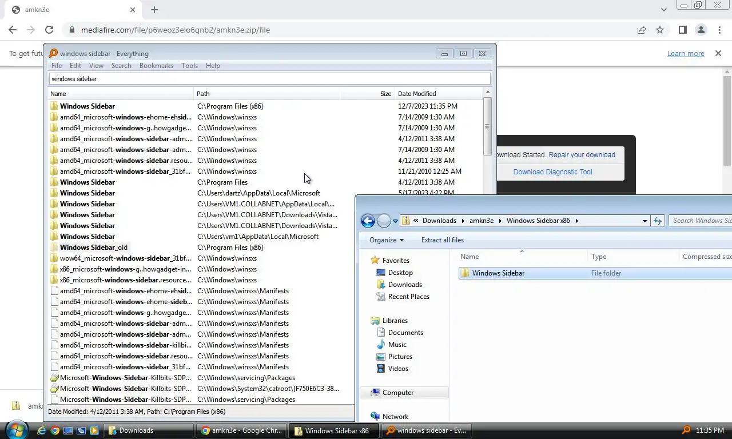Open Explorer address bar history dropdown
Screen dimensions: 732x439
[645, 221]
